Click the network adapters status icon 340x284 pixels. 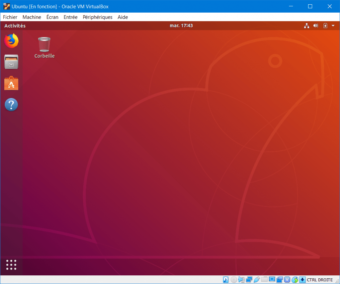[x=249, y=280]
